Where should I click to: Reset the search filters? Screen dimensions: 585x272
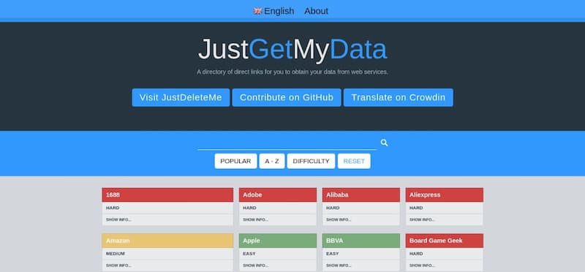click(354, 161)
